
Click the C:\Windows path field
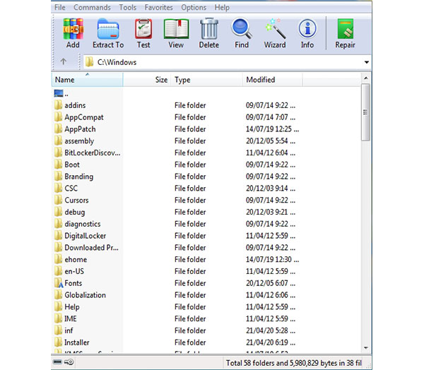pyautogui.click(x=223, y=62)
